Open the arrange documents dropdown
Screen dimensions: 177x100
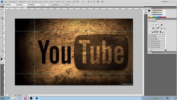point(98,2)
